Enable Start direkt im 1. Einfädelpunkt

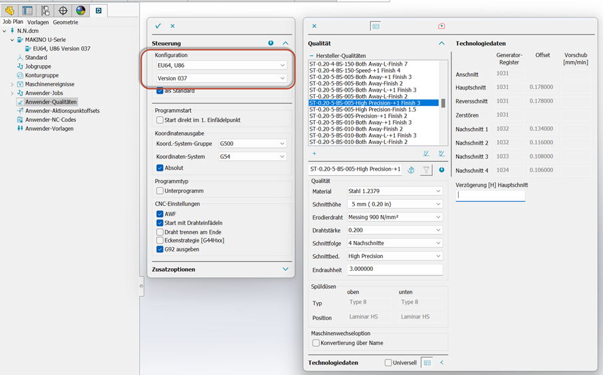click(160, 120)
